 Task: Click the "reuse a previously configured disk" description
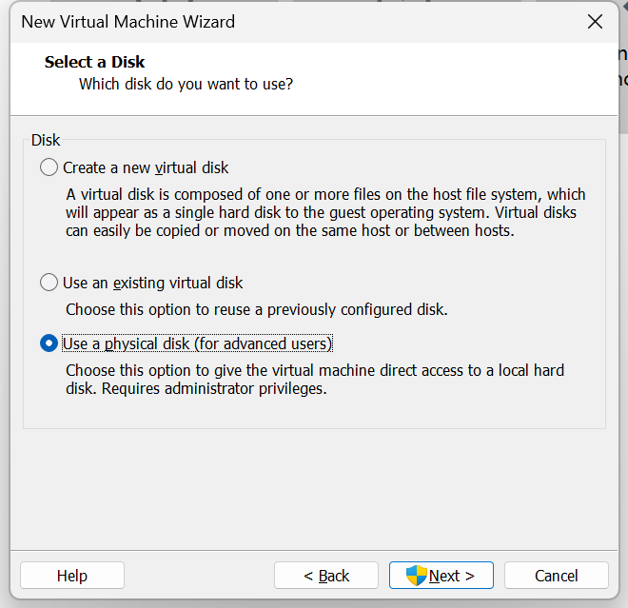click(x=256, y=309)
